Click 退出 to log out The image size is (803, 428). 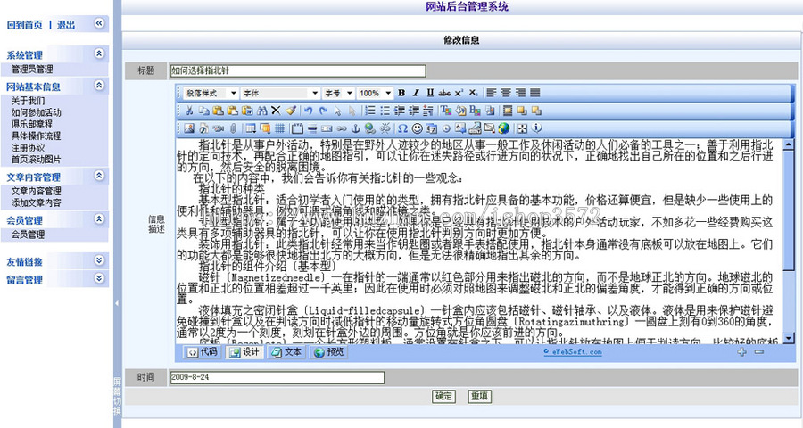point(66,25)
